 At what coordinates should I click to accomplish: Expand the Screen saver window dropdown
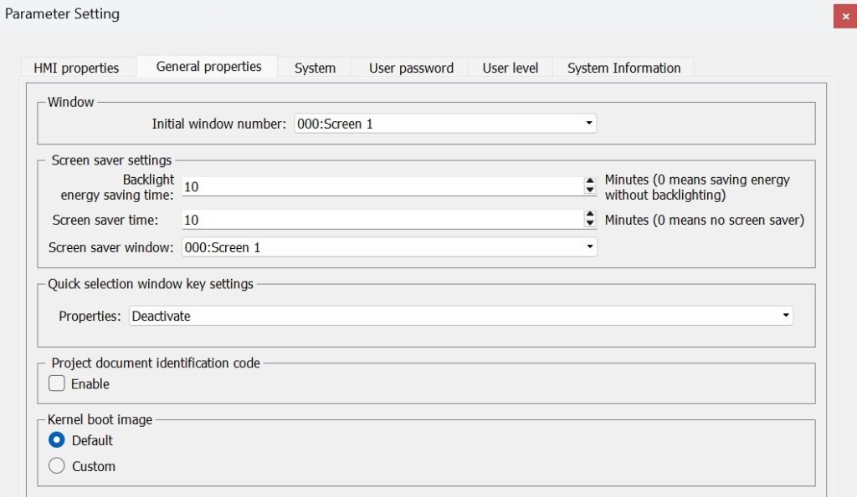pos(389,247)
